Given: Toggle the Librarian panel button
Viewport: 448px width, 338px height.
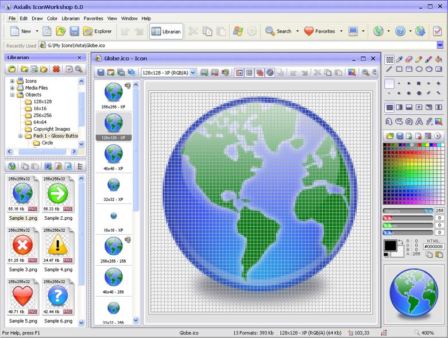Looking at the screenshot, I should click(167, 32).
